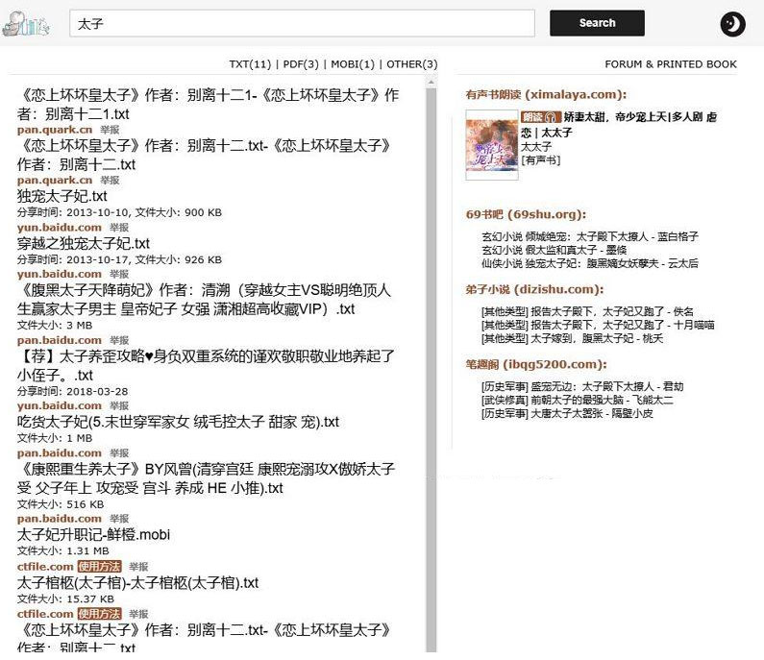Filter results by OTHER(3)
Image resolution: width=764 pixels, height=660 pixels.
(x=411, y=64)
